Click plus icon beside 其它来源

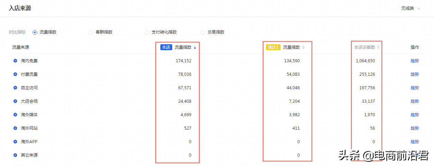(x=15, y=155)
